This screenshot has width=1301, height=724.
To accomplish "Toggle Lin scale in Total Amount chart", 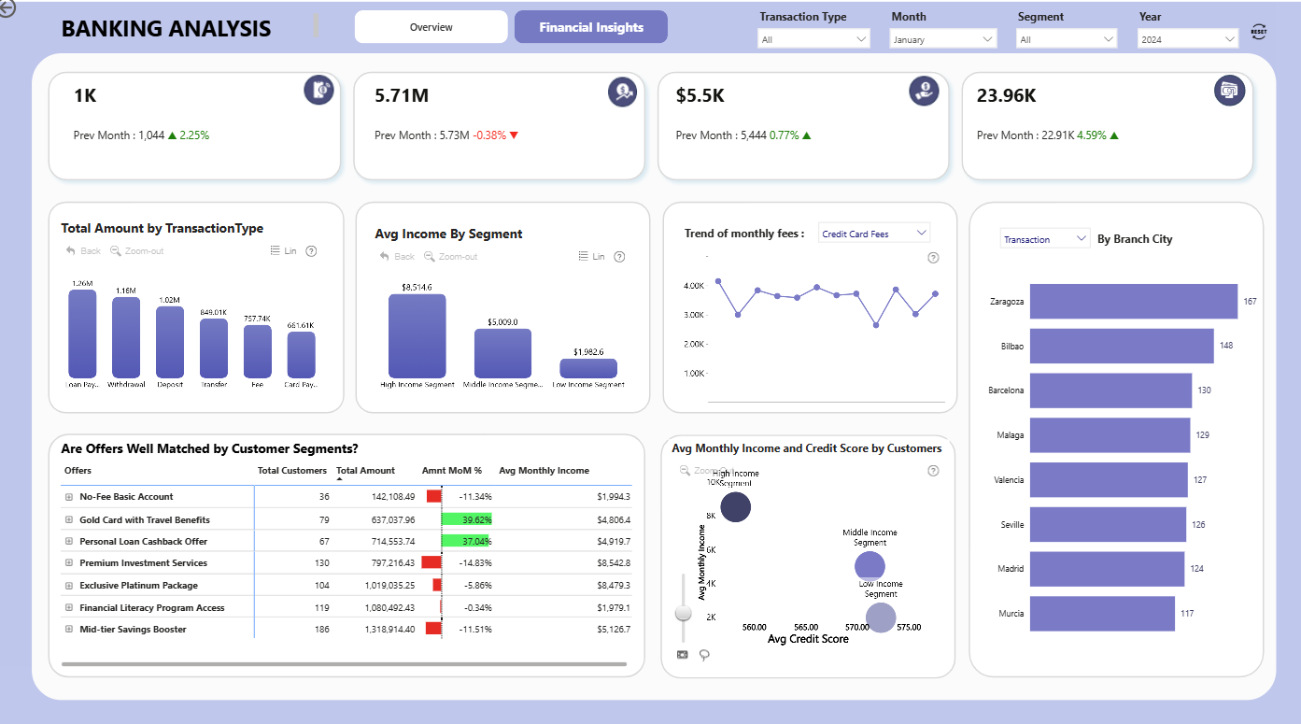I will 283,251.
